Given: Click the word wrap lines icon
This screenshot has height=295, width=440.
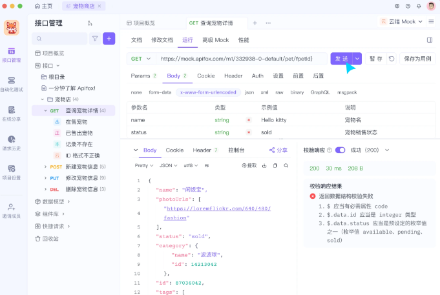Looking at the screenshot, I should click(x=207, y=166).
